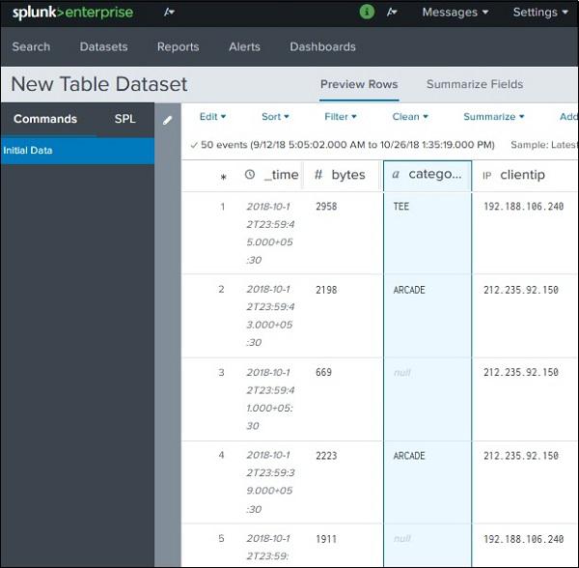
Task: Open the Dashboards nav item
Action: coord(322,47)
